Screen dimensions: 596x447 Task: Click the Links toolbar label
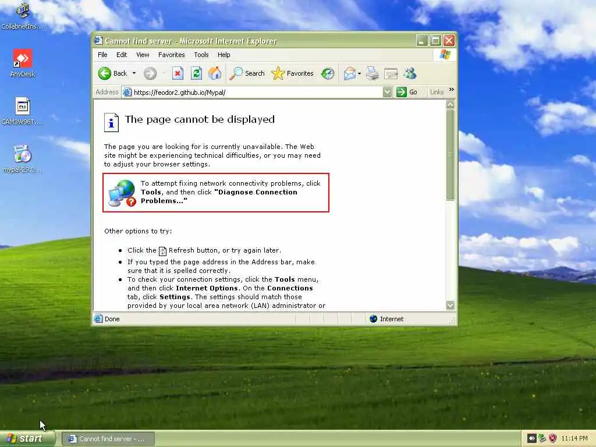click(437, 92)
